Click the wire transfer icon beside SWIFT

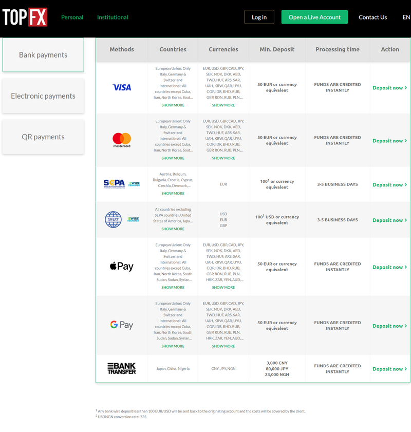point(133,219)
